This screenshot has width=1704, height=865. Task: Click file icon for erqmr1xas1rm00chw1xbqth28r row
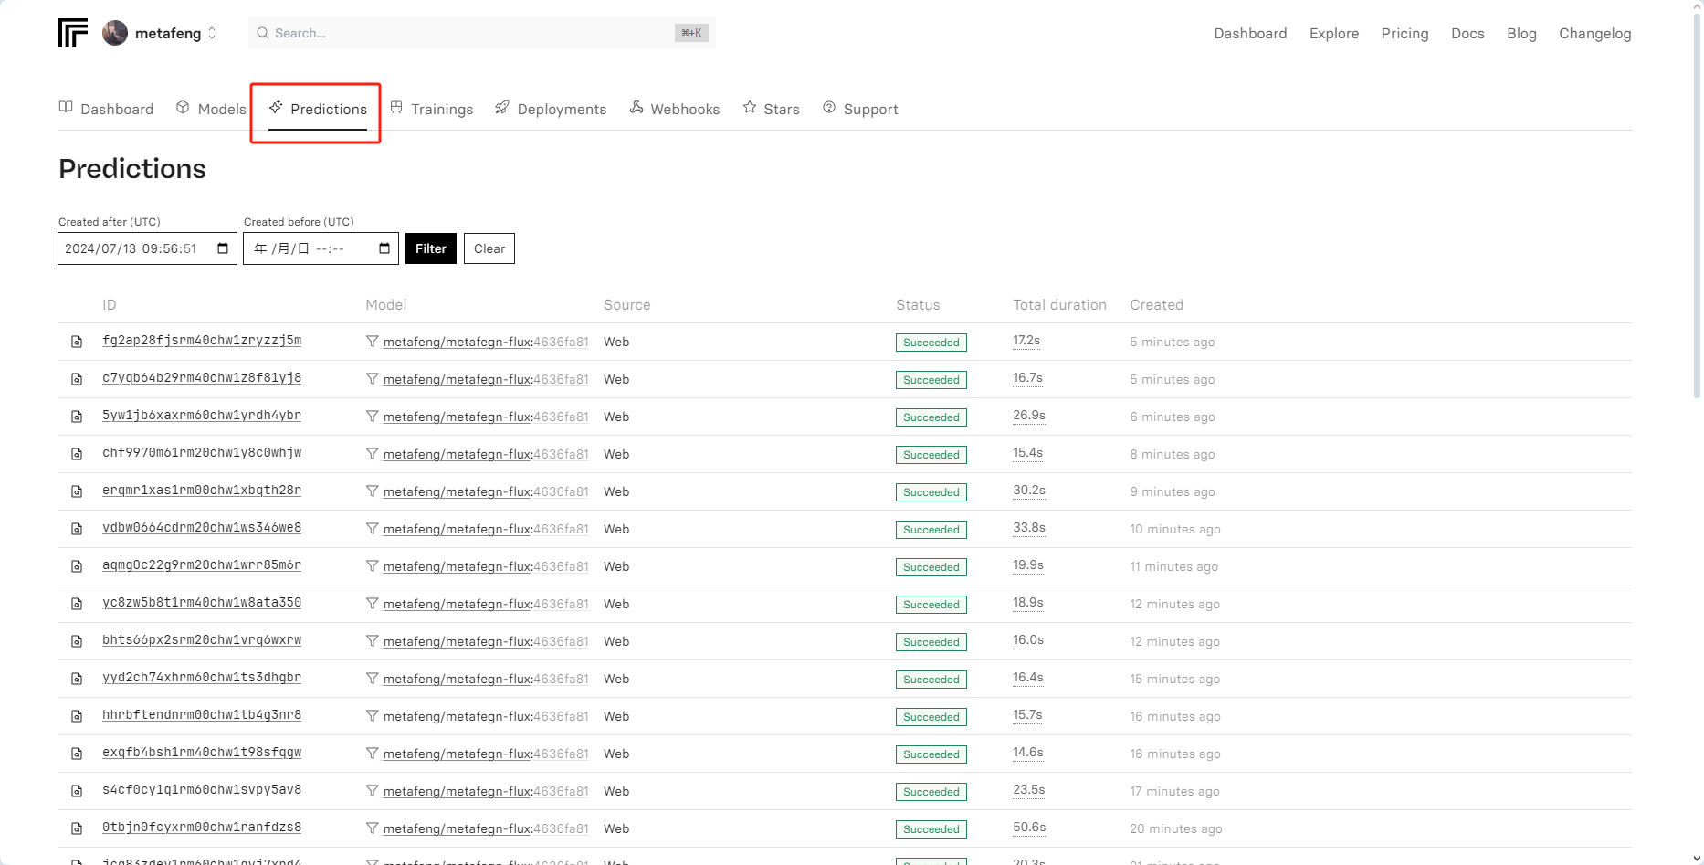pyautogui.click(x=77, y=491)
